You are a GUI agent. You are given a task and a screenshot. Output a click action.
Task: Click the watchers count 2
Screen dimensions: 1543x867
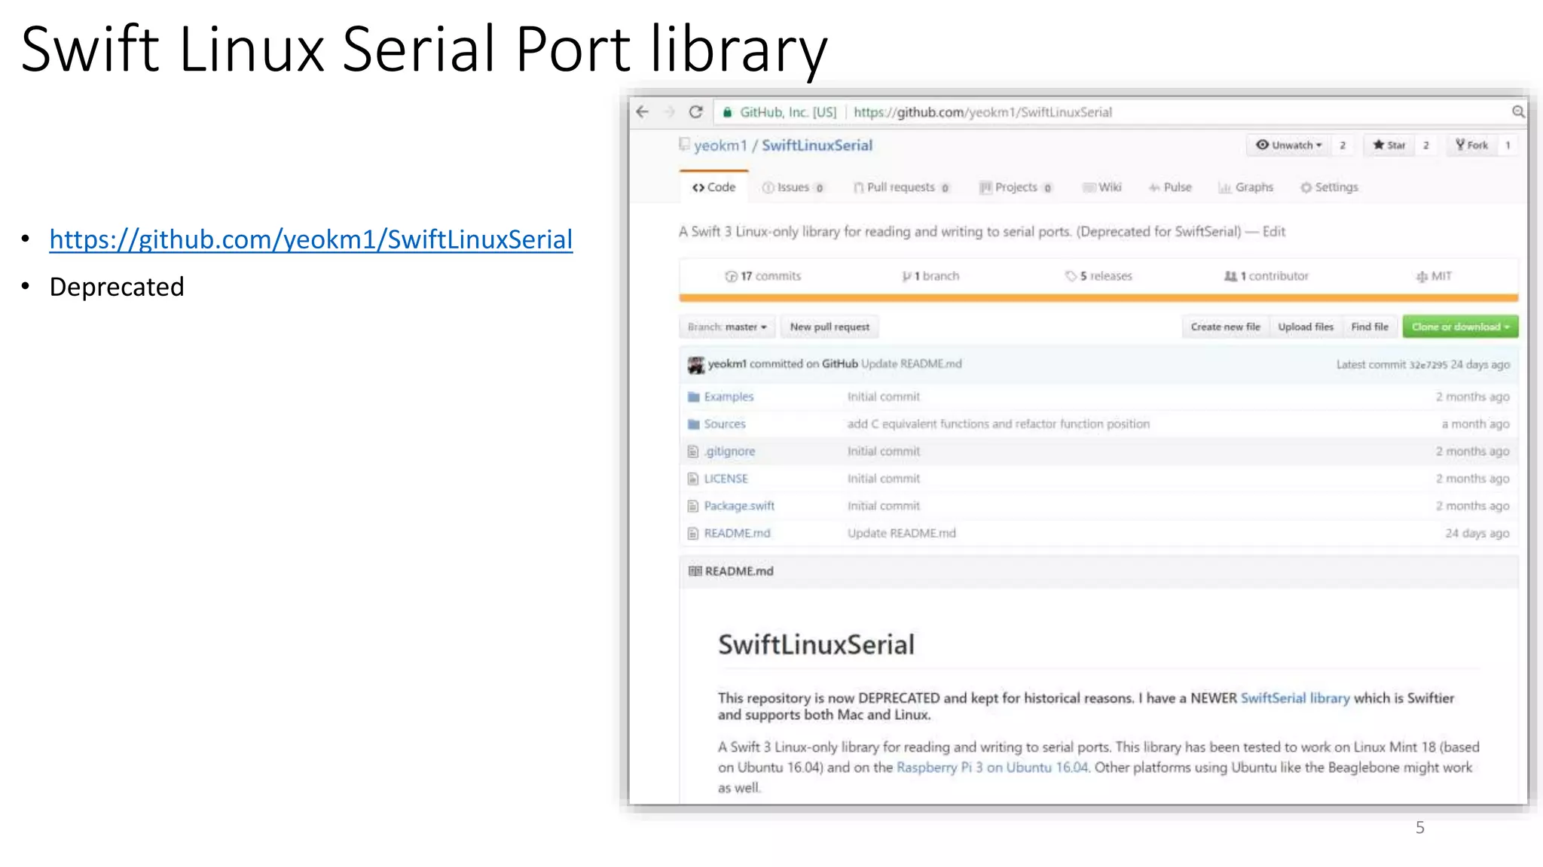point(1343,145)
